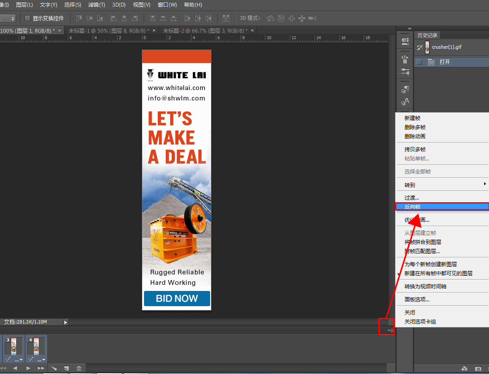Toggle history brush source box beside 打开
489x374 pixels.
(419, 62)
